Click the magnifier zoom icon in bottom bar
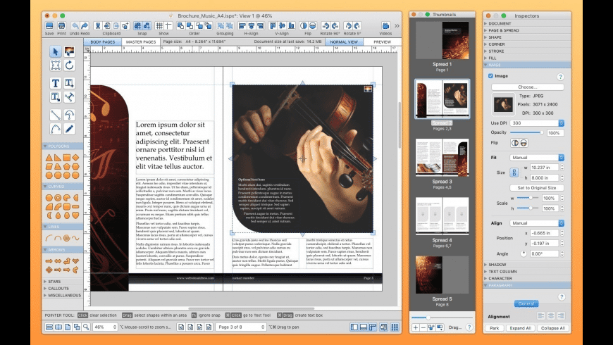 click(x=86, y=327)
